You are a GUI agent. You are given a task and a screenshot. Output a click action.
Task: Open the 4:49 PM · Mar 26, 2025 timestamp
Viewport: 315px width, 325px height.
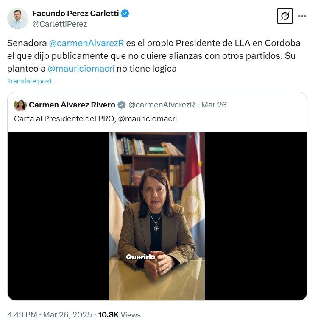[49, 315]
